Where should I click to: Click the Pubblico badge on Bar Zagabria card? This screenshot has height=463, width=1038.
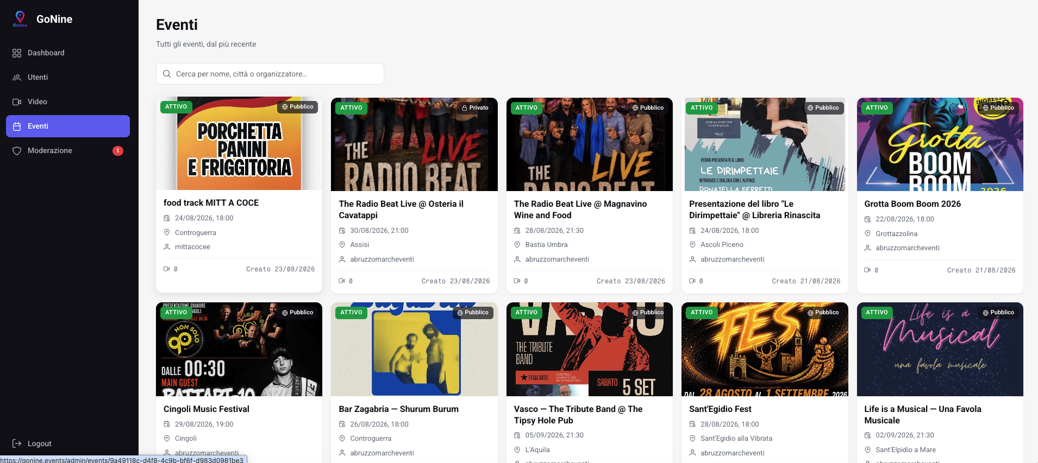pos(473,313)
